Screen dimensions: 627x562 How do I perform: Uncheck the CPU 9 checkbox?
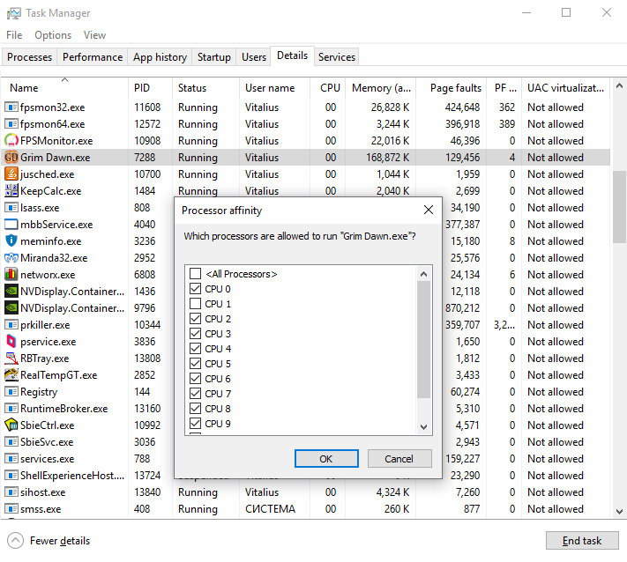click(x=195, y=424)
